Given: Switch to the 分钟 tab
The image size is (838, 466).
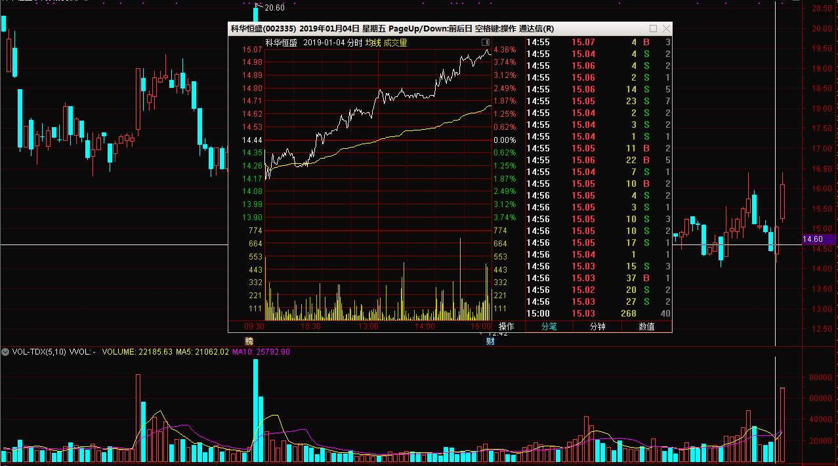Looking at the screenshot, I should pos(597,326).
